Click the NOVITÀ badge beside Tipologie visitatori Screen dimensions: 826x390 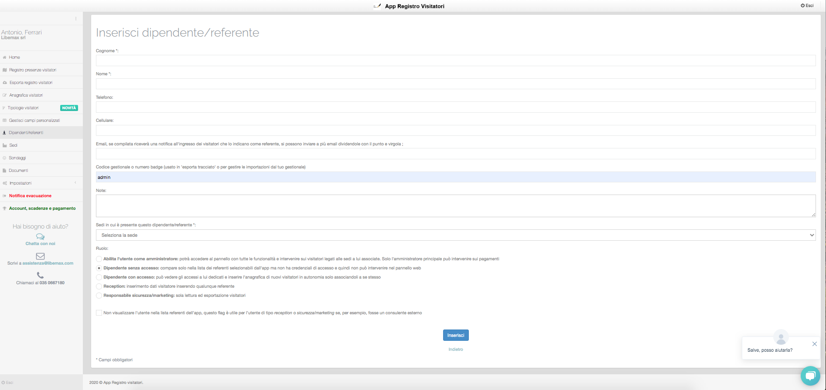(69, 108)
